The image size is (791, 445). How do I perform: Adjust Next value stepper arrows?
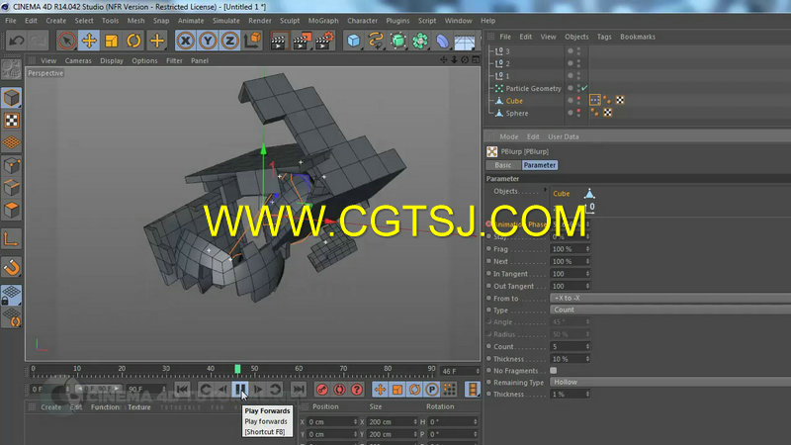pyautogui.click(x=587, y=261)
